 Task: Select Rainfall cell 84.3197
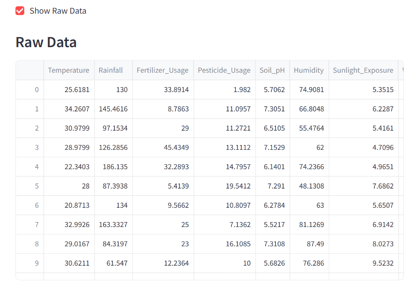[113, 244]
